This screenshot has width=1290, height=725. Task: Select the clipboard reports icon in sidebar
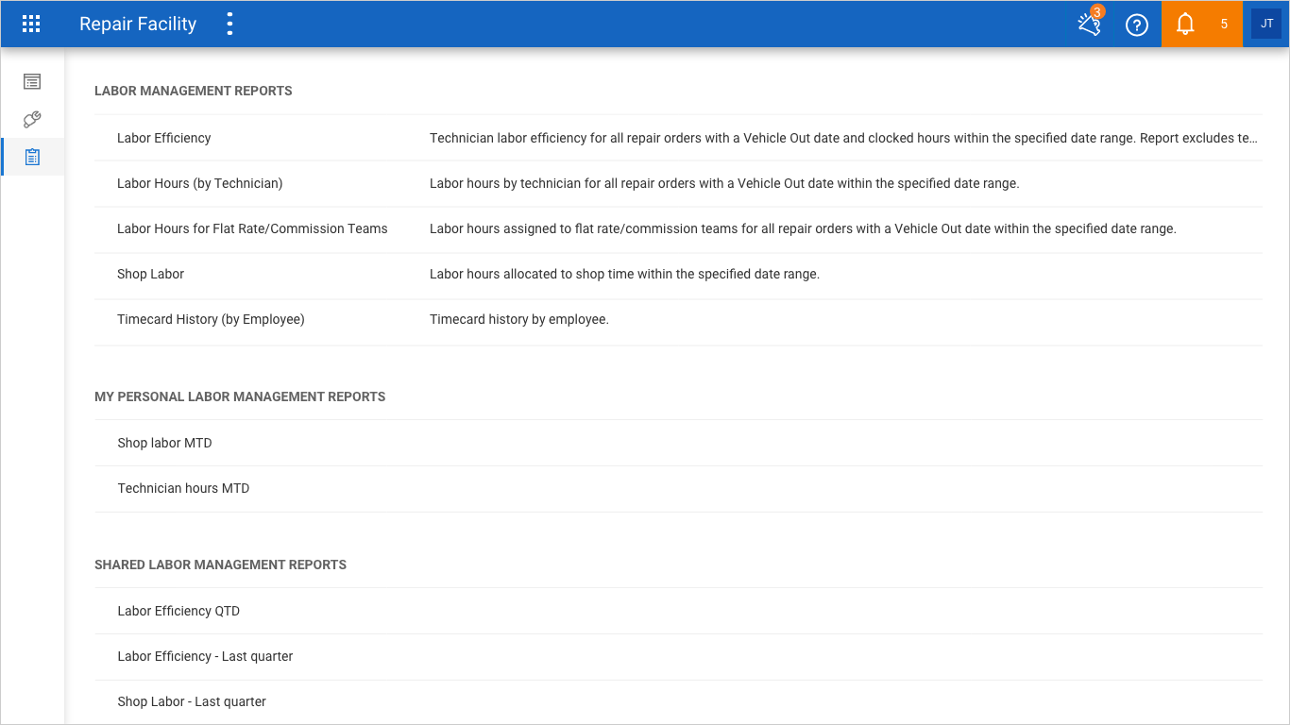point(32,157)
